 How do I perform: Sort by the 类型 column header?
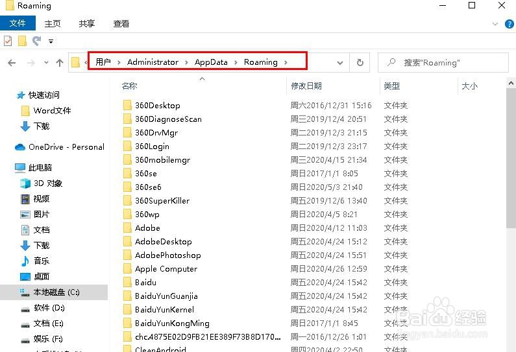coord(391,86)
